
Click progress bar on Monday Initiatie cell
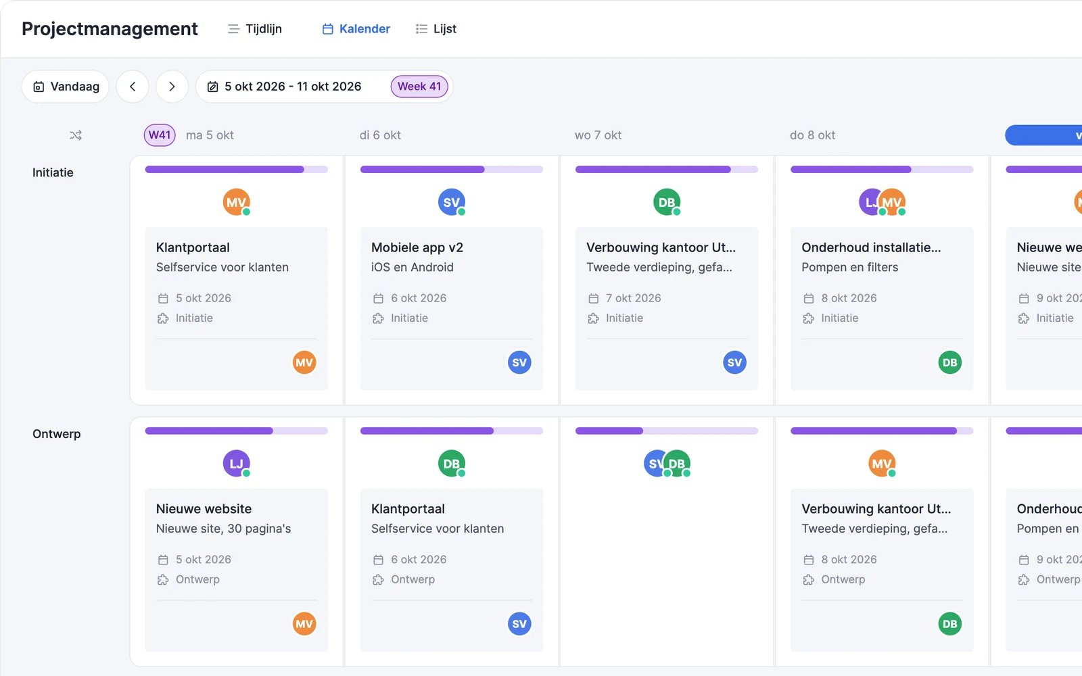point(236,170)
